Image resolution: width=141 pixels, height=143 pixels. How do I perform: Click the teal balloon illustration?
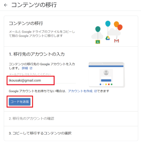98,29
